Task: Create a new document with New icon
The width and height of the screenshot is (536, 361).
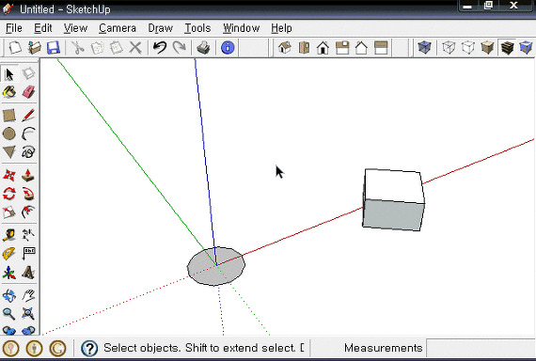Action: 15,48
